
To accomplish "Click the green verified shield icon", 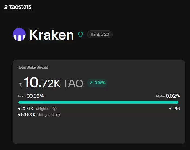I will pos(80,34).
